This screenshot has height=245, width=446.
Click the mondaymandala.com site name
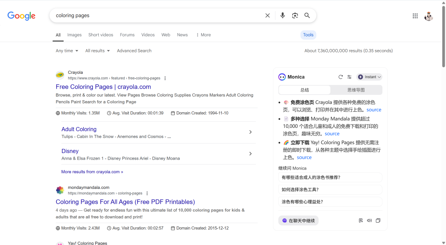click(x=88, y=187)
